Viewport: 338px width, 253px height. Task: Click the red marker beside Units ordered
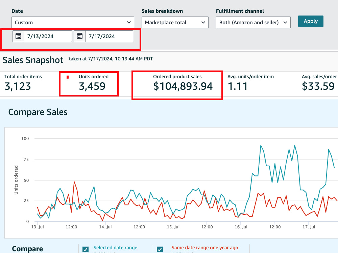tap(68, 77)
